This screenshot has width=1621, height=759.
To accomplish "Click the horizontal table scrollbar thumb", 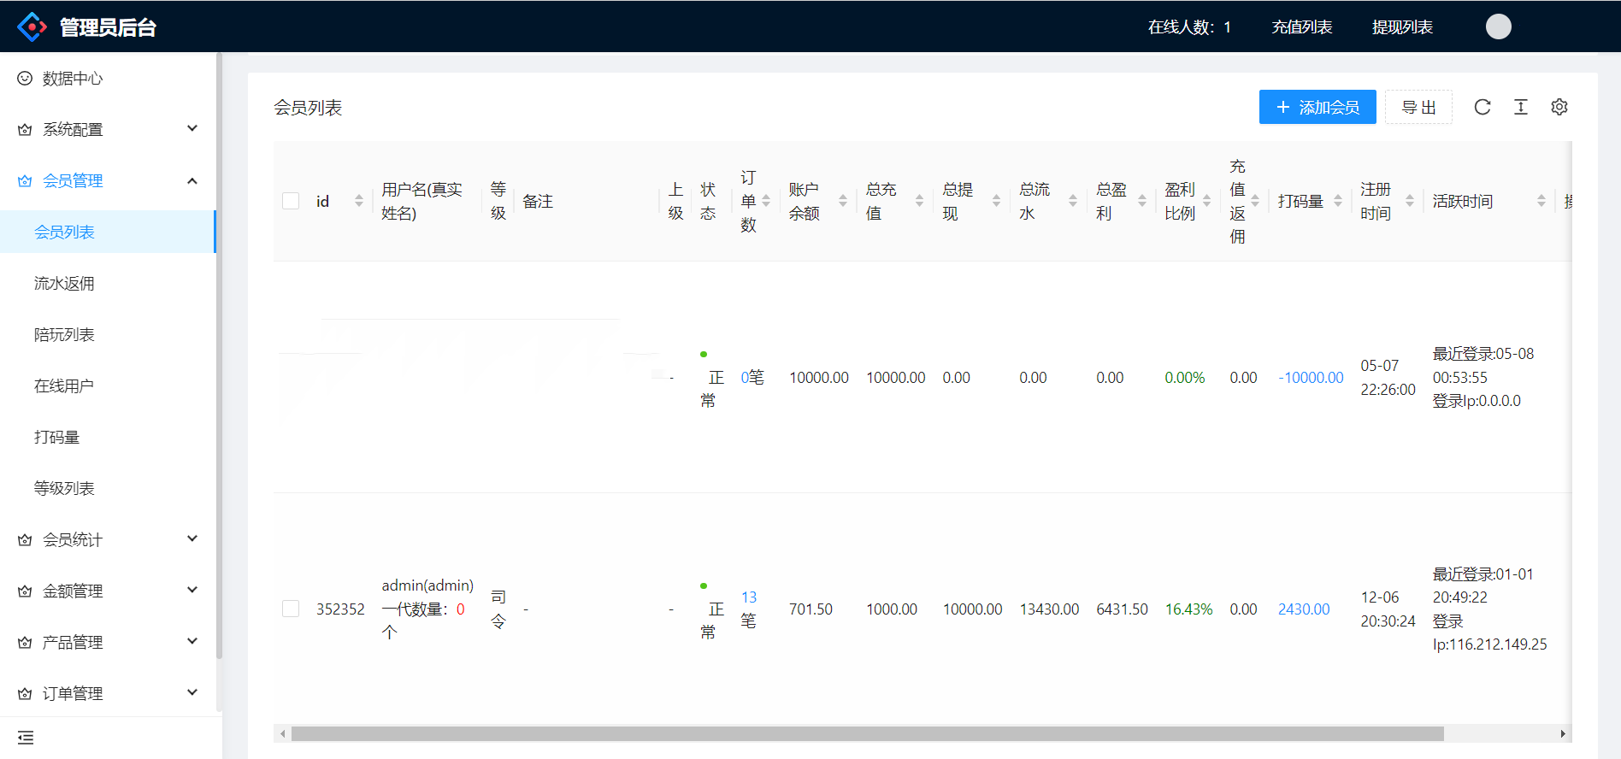I will point(867,733).
